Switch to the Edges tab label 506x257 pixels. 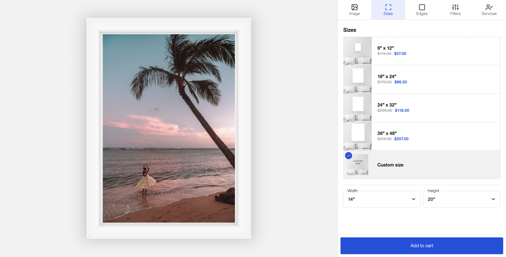click(422, 14)
